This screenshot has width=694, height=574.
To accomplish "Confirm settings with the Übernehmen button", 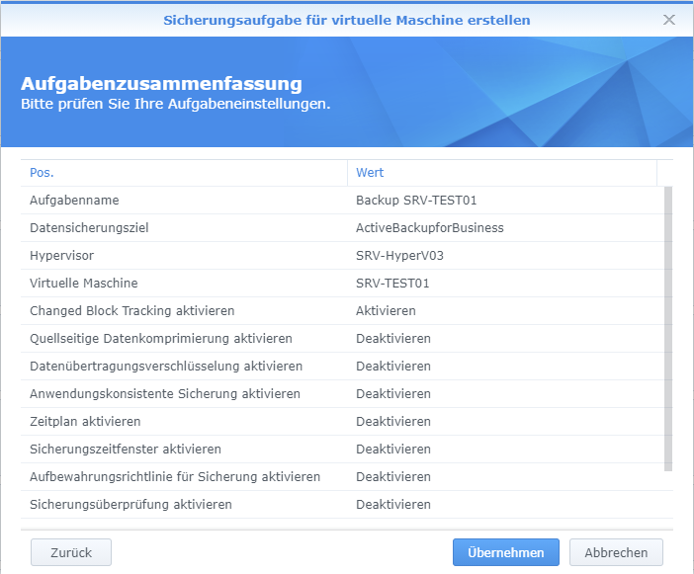I will pyautogui.click(x=506, y=552).
